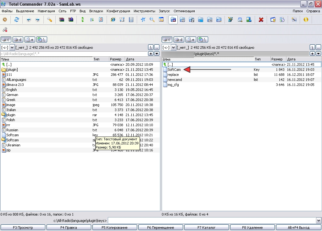Open command line history dropdown
The image size is (322, 231).
[x=319, y=221]
